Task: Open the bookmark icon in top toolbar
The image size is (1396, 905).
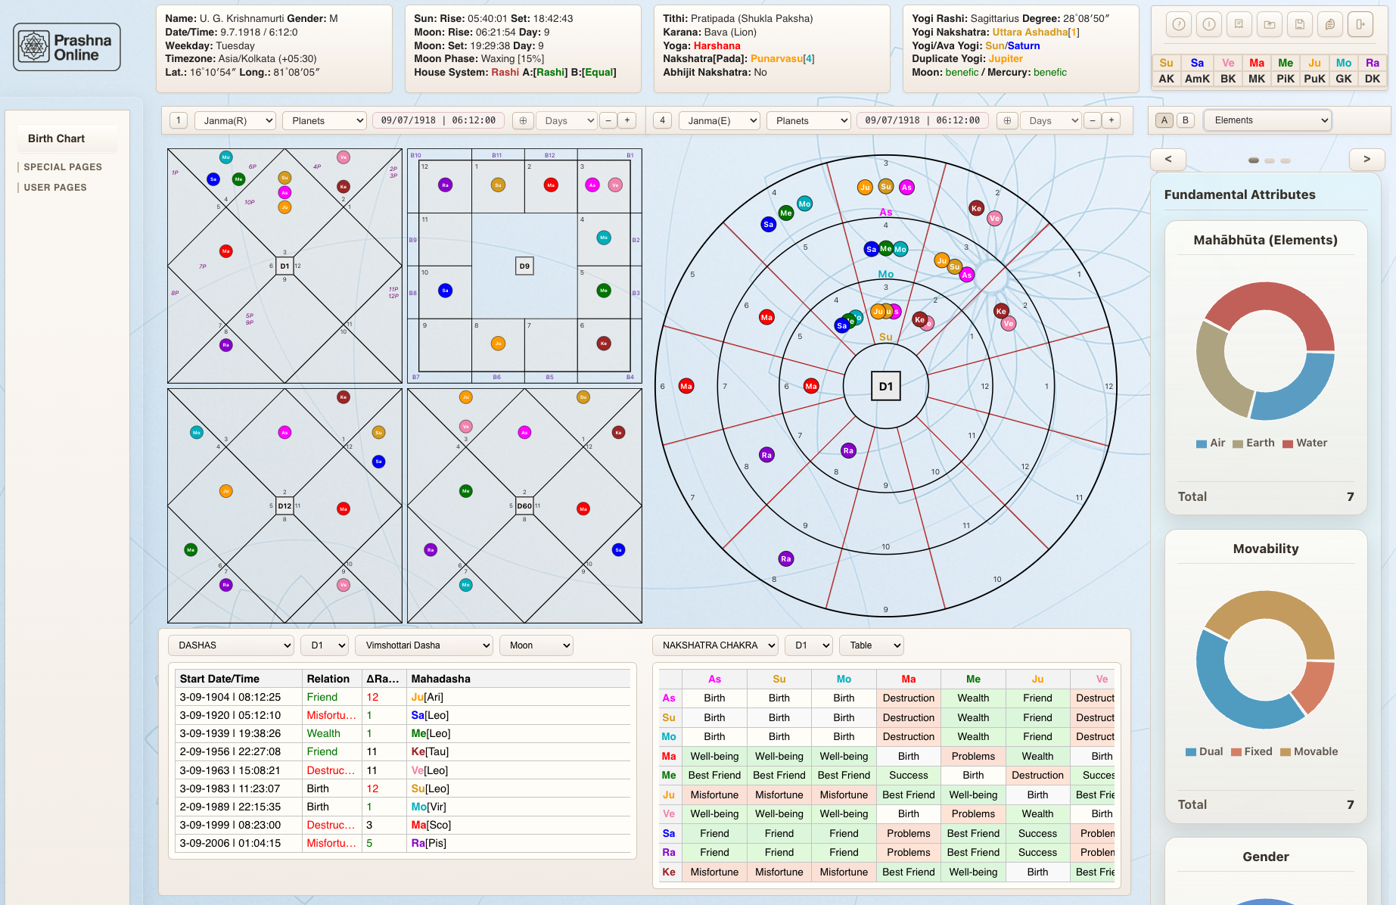Action: coord(1239,24)
